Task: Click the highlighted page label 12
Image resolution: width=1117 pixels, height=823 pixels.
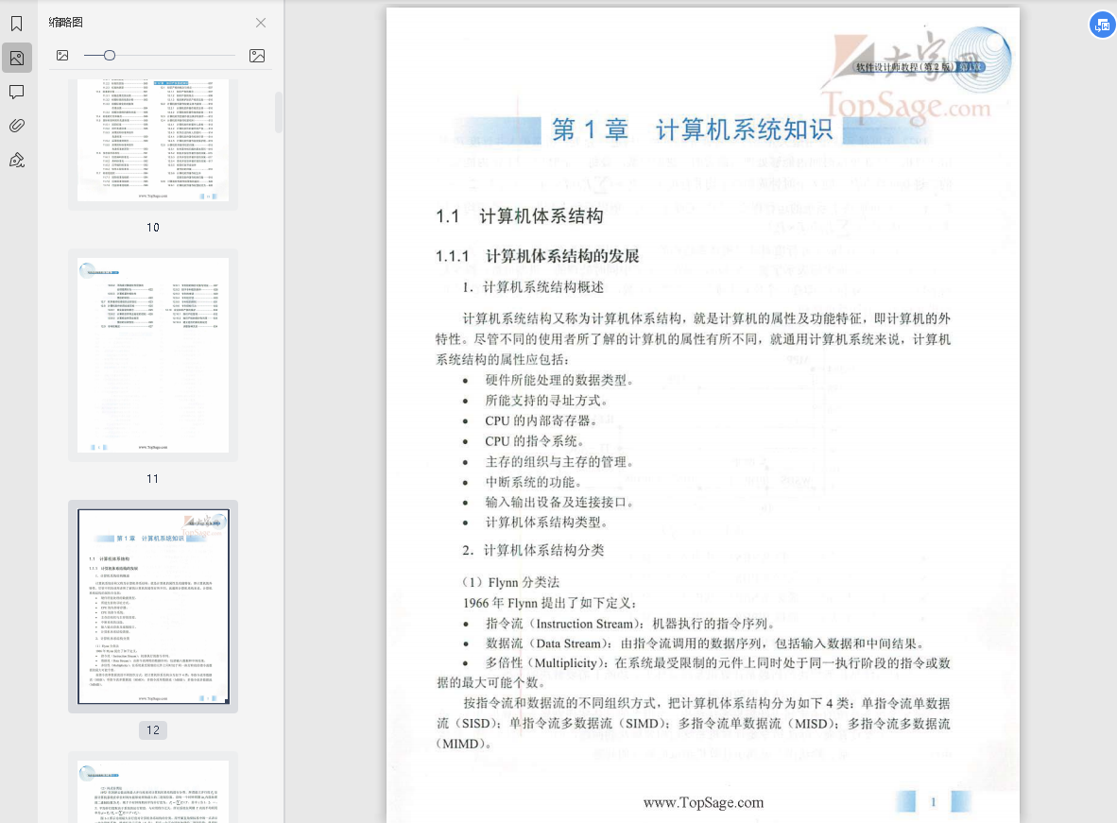Action: tap(153, 729)
